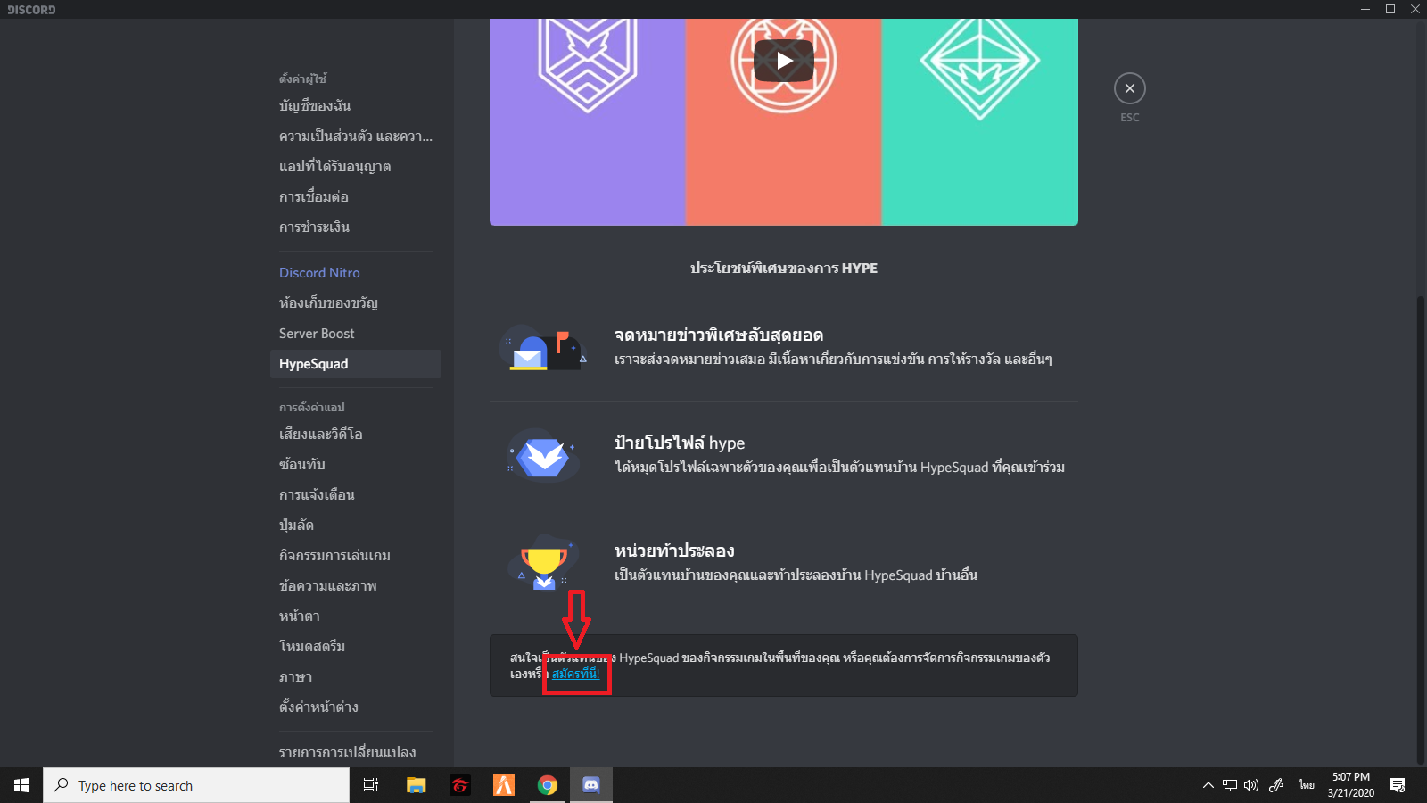Open File Explorer from the taskbar
Screen dimensions: 1427x803
(416, 785)
